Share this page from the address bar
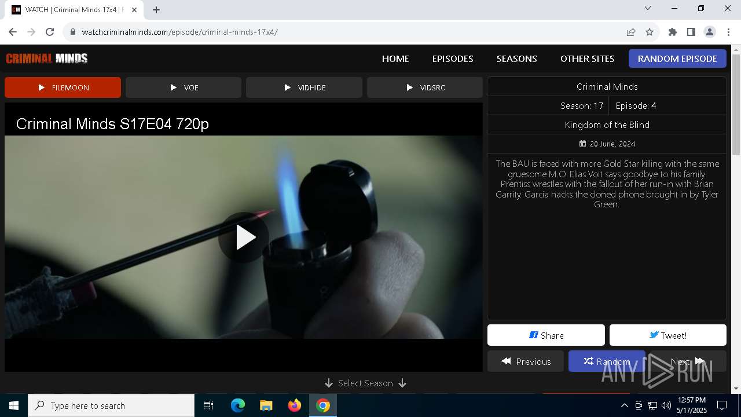 pos(631,32)
